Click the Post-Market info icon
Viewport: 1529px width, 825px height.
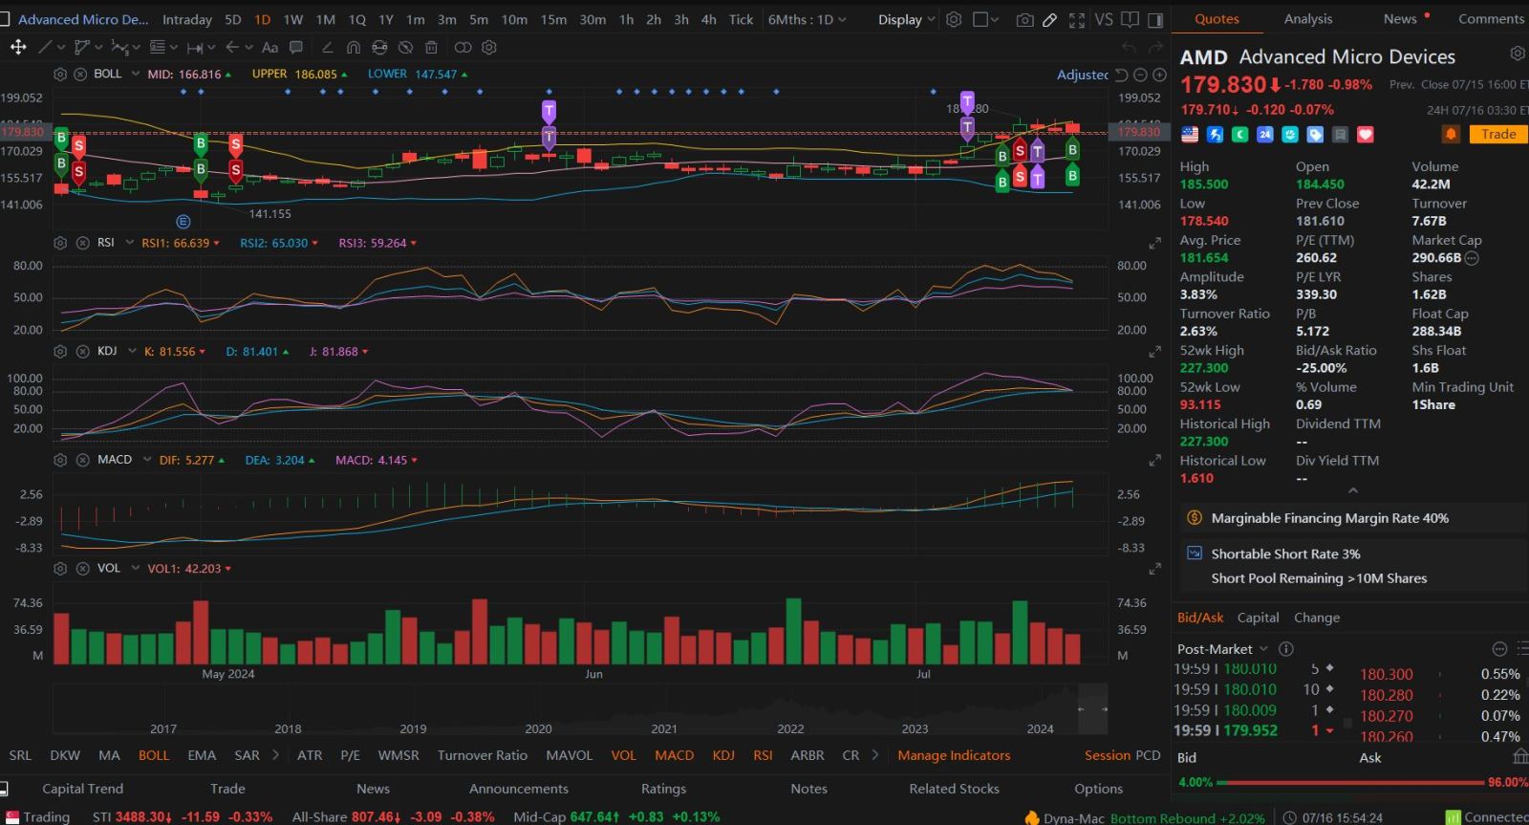[1286, 648]
